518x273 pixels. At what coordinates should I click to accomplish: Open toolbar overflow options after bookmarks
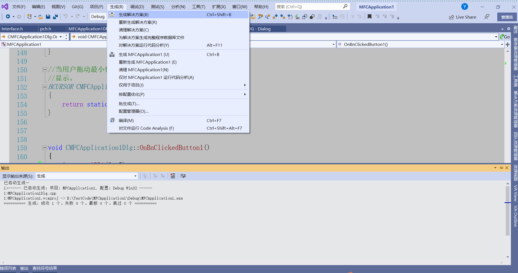398,18
